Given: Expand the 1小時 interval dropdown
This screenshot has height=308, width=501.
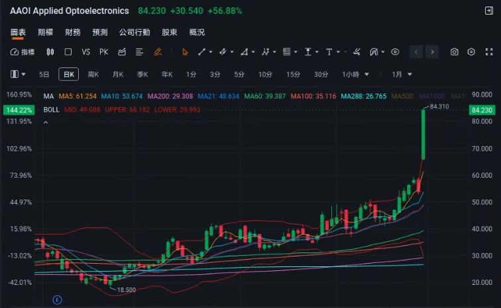Looking at the screenshot, I should pos(355,75).
